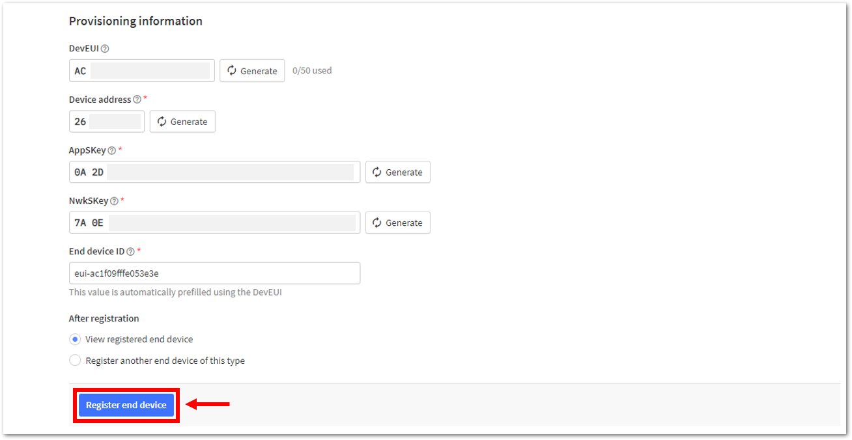
Task: Click the End device ID input field
Action: 214,273
